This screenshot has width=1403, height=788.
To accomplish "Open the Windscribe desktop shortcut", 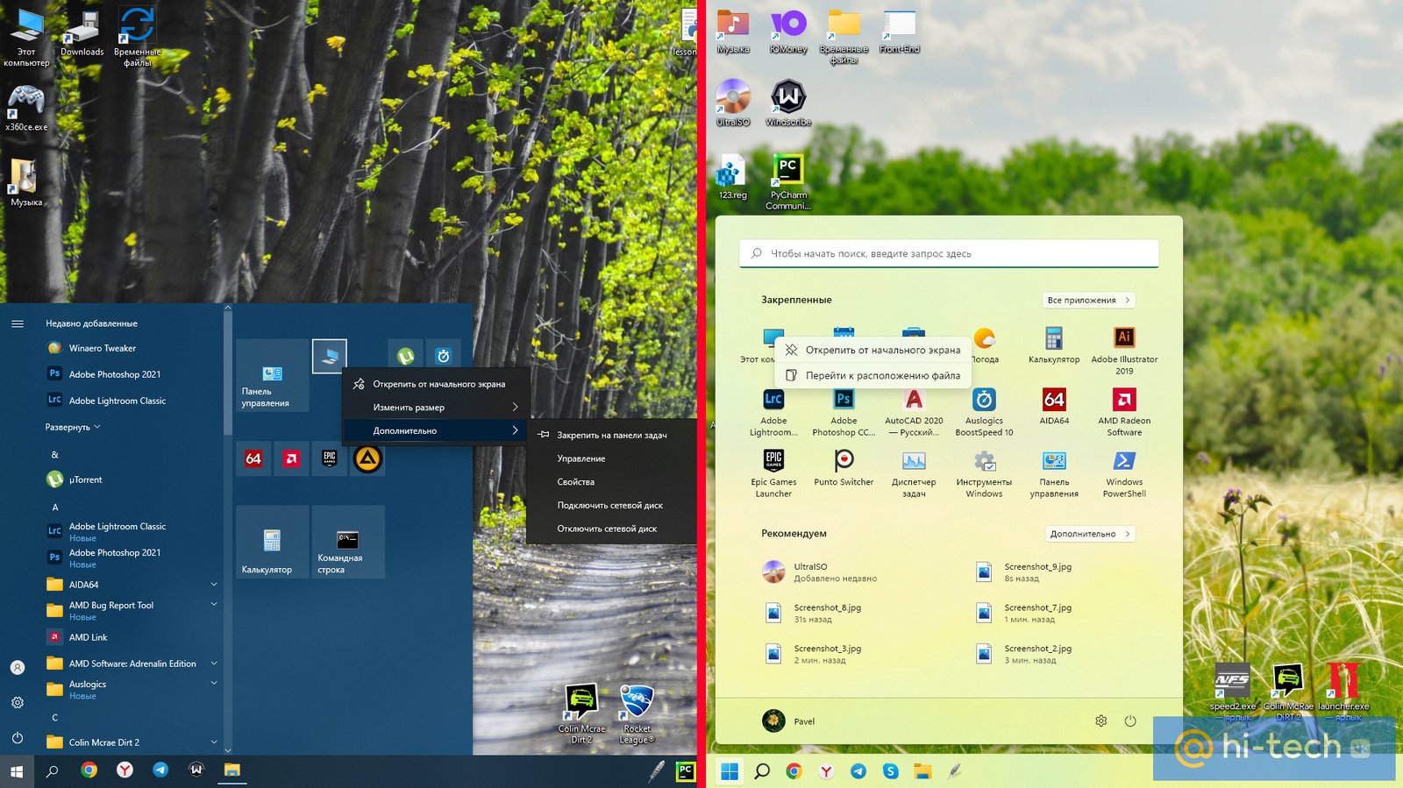I will click(788, 103).
